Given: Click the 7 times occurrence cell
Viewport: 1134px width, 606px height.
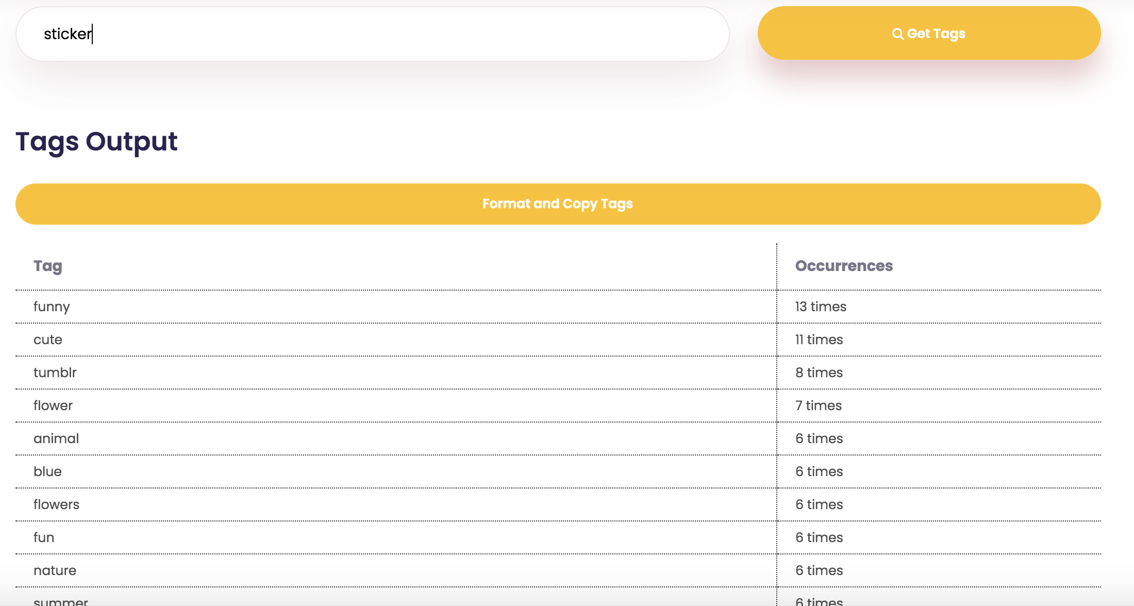Looking at the screenshot, I should [819, 406].
